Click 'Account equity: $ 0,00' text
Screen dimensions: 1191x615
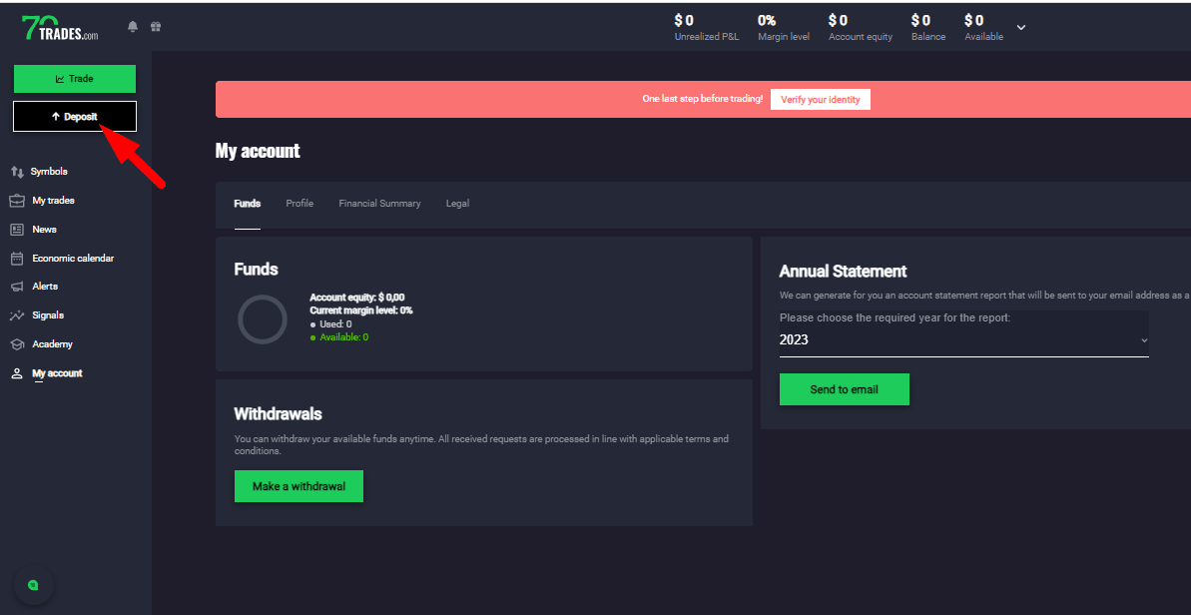point(357,298)
